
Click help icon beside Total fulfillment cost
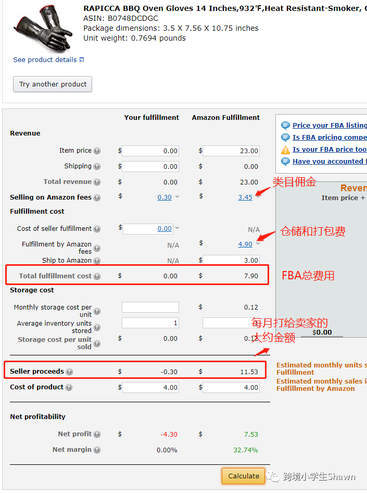coord(97,276)
